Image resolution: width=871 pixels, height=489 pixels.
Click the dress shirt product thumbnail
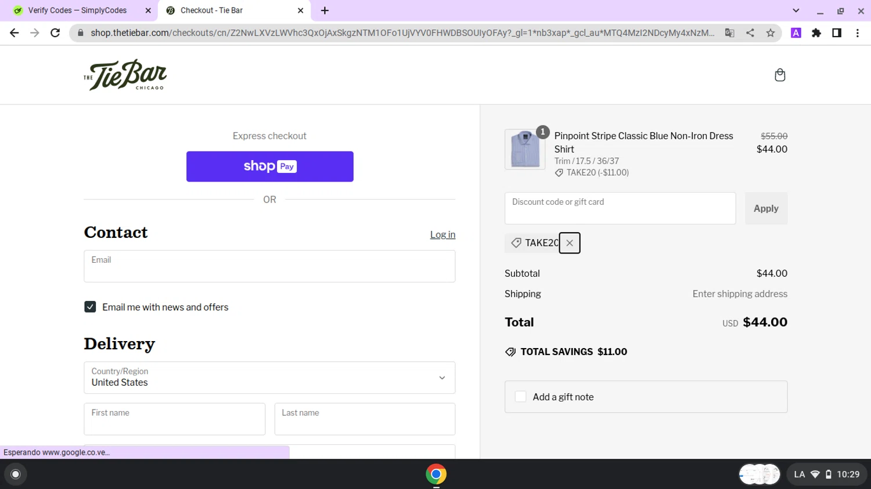tap(525, 149)
